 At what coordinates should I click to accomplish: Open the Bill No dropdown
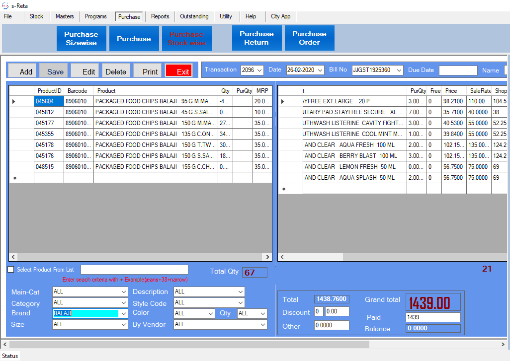[x=399, y=71]
